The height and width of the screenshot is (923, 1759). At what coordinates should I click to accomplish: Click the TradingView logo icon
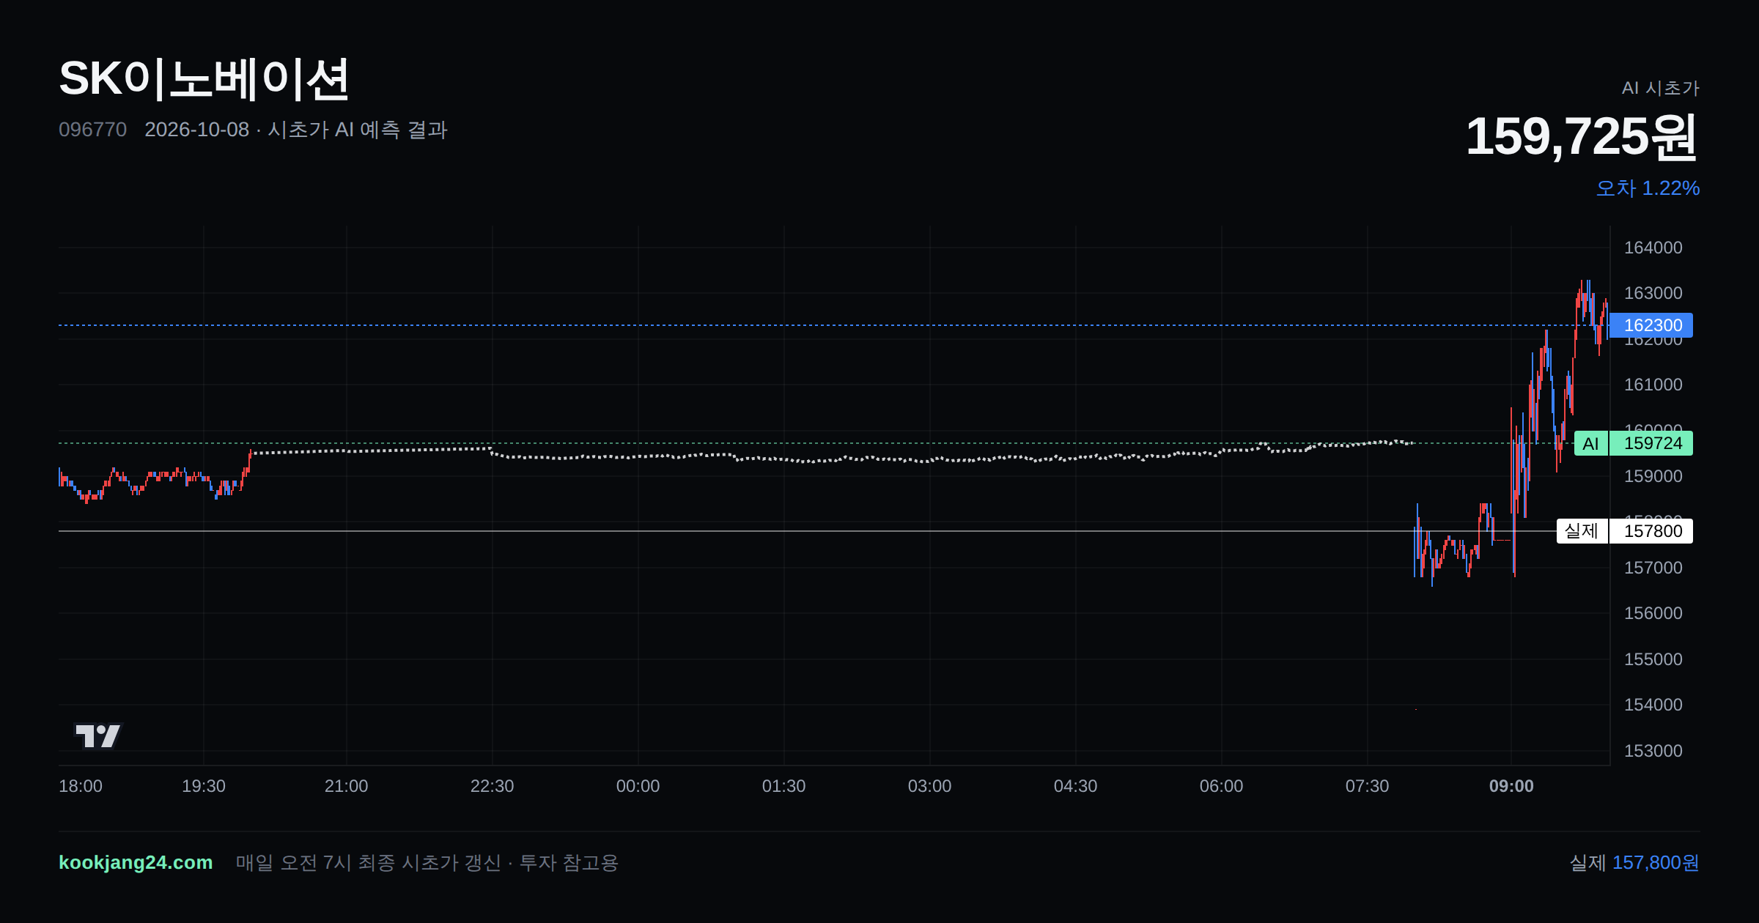pyautogui.click(x=97, y=735)
